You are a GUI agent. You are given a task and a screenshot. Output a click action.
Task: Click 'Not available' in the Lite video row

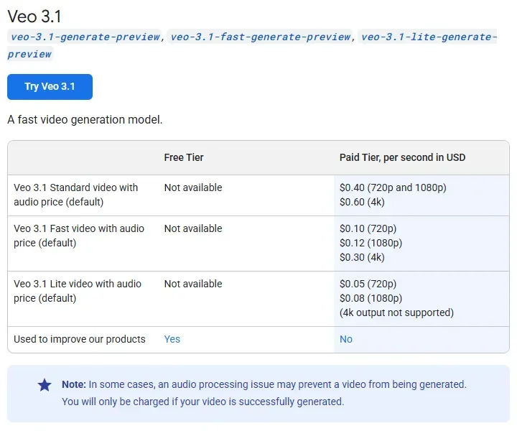point(193,284)
